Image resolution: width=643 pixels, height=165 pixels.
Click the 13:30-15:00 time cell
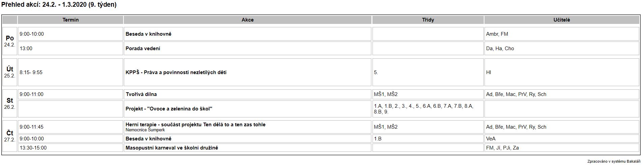tap(71, 148)
